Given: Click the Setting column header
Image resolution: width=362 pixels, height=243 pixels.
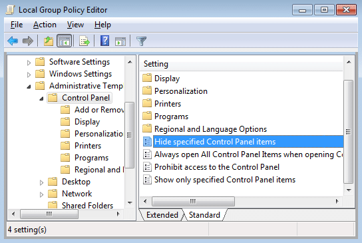Looking at the screenshot, I should click(x=242, y=64).
